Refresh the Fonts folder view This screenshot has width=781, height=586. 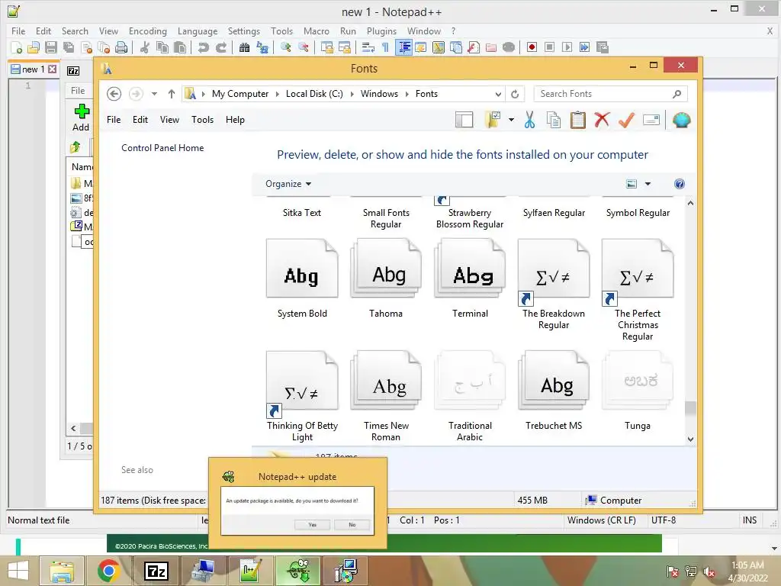pos(515,94)
